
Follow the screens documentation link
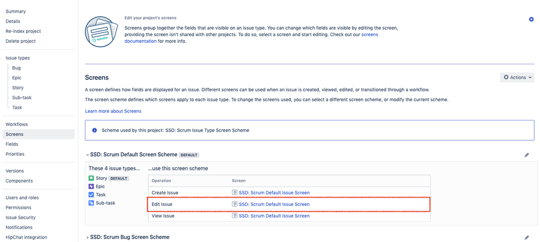[140, 41]
